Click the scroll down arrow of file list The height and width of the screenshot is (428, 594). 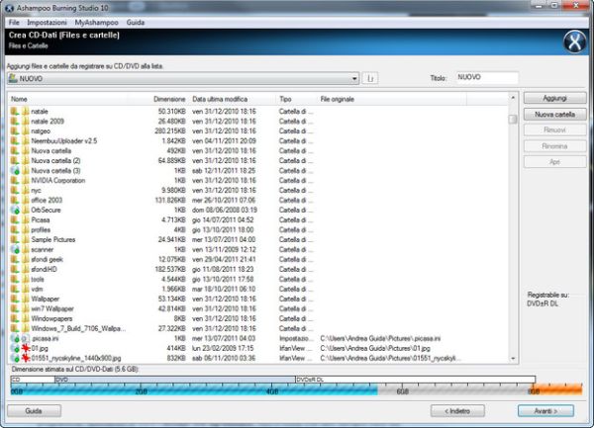pyautogui.click(x=513, y=359)
